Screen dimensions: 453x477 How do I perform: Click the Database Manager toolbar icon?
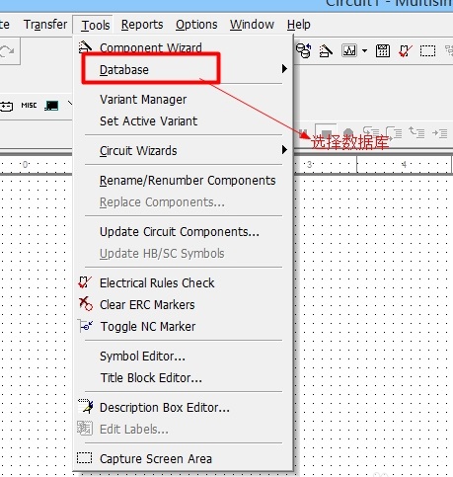[303, 51]
